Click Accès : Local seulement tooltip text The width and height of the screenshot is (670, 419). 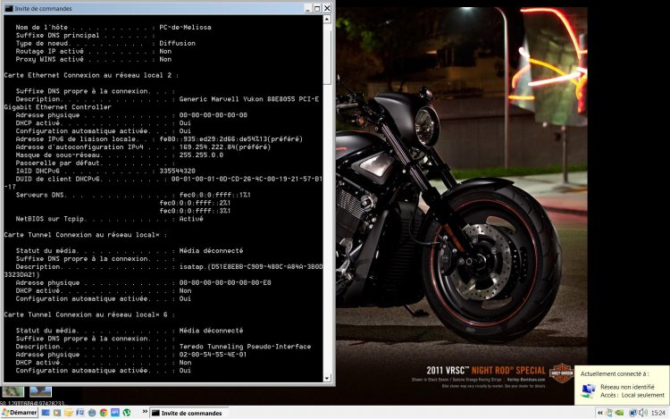[632, 395]
